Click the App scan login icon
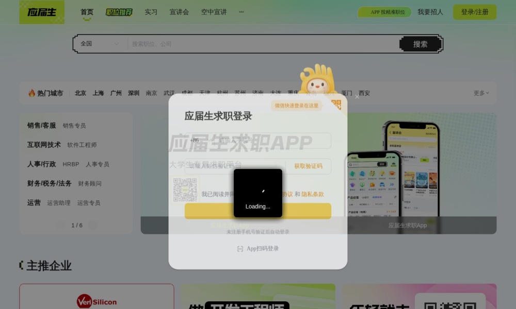 point(240,249)
